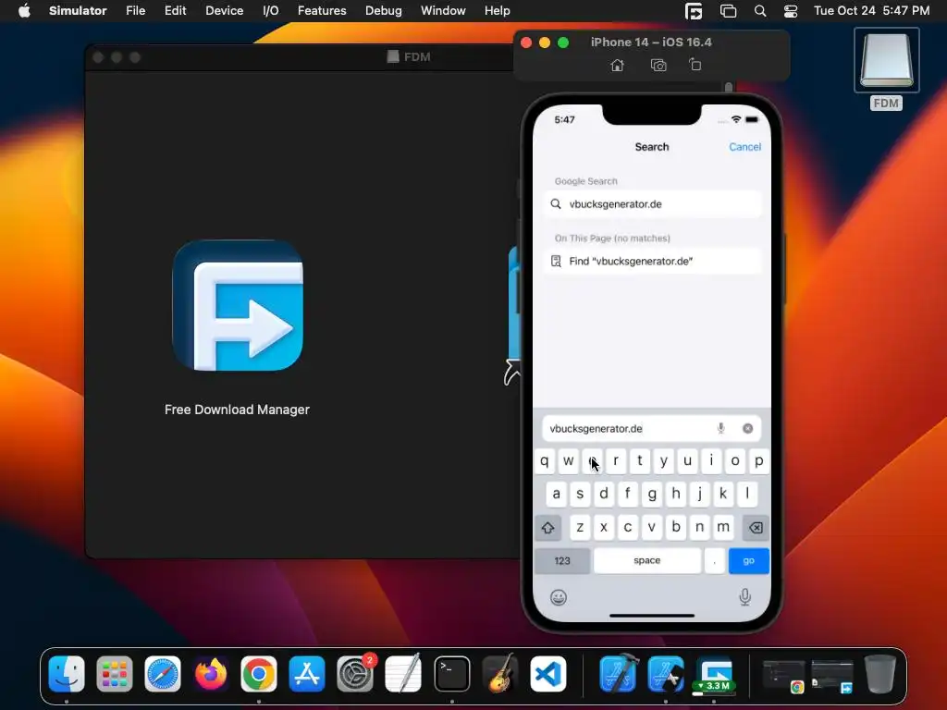Click the date and time in the menu bar
This screenshot has width=947, height=710.
click(x=871, y=11)
